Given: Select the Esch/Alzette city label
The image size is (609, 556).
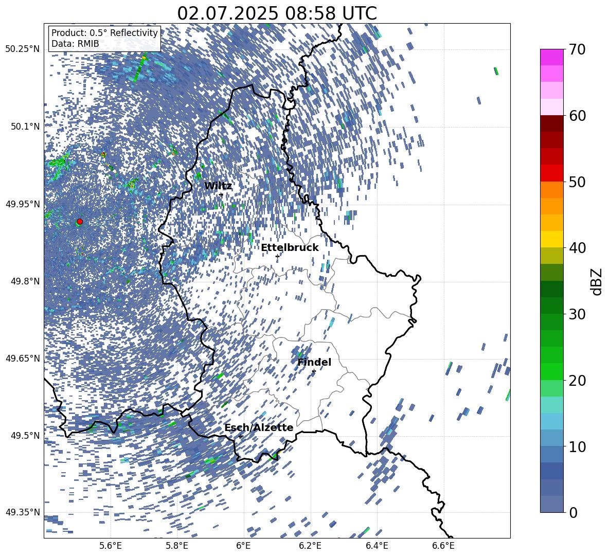Looking at the screenshot, I should 259,428.
